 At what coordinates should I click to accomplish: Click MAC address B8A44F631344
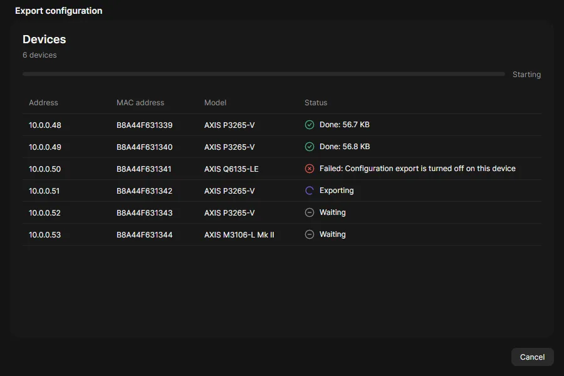pyautogui.click(x=145, y=235)
